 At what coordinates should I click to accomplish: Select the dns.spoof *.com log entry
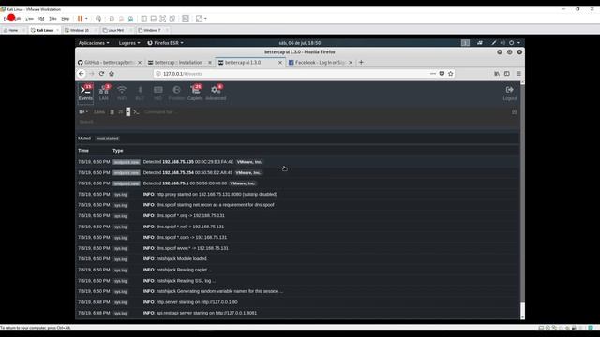298,237
